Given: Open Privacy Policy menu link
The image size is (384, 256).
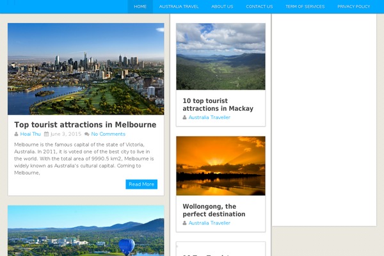Looking at the screenshot, I should (354, 6).
